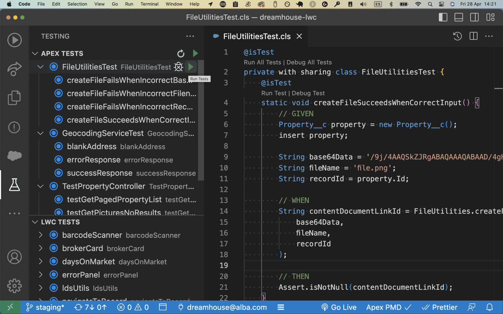Debug FileUtilitiesTest using the bug icon

point(179,67)
